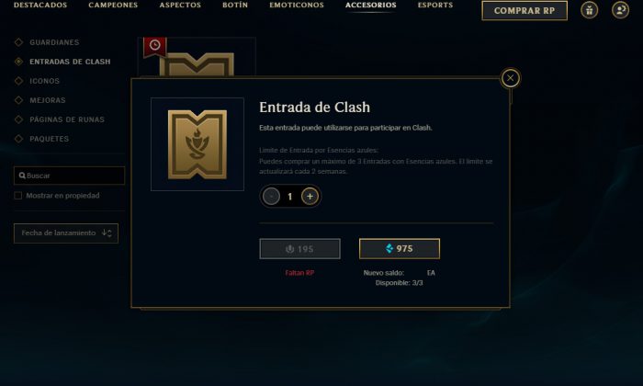Switch to the CAMPEONES tab

(113, 5)
